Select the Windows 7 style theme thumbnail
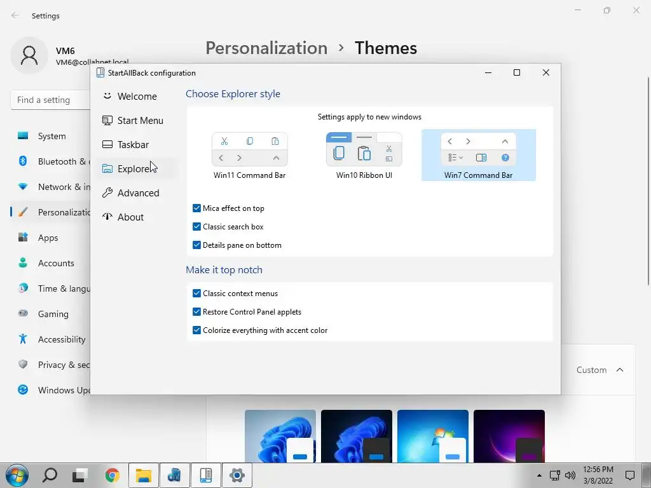 pyautogui.click(x=432, y=436)
